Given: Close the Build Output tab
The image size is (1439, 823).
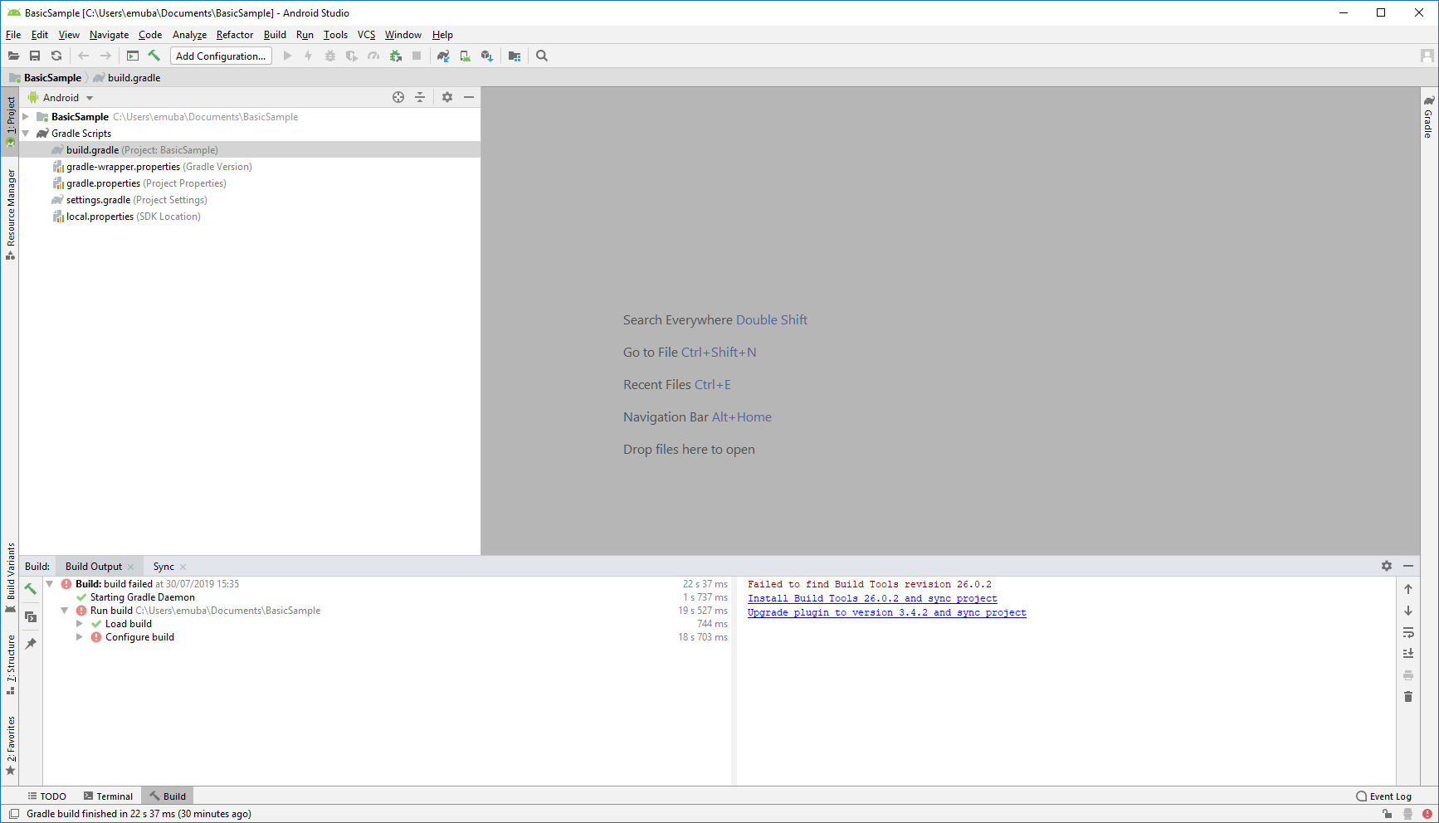Looking at the screenshot, I should point(130,567).
